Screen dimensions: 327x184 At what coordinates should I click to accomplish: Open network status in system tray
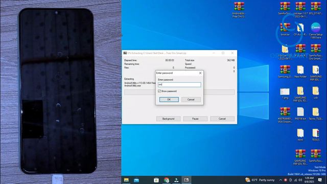(x=295, y=180)
